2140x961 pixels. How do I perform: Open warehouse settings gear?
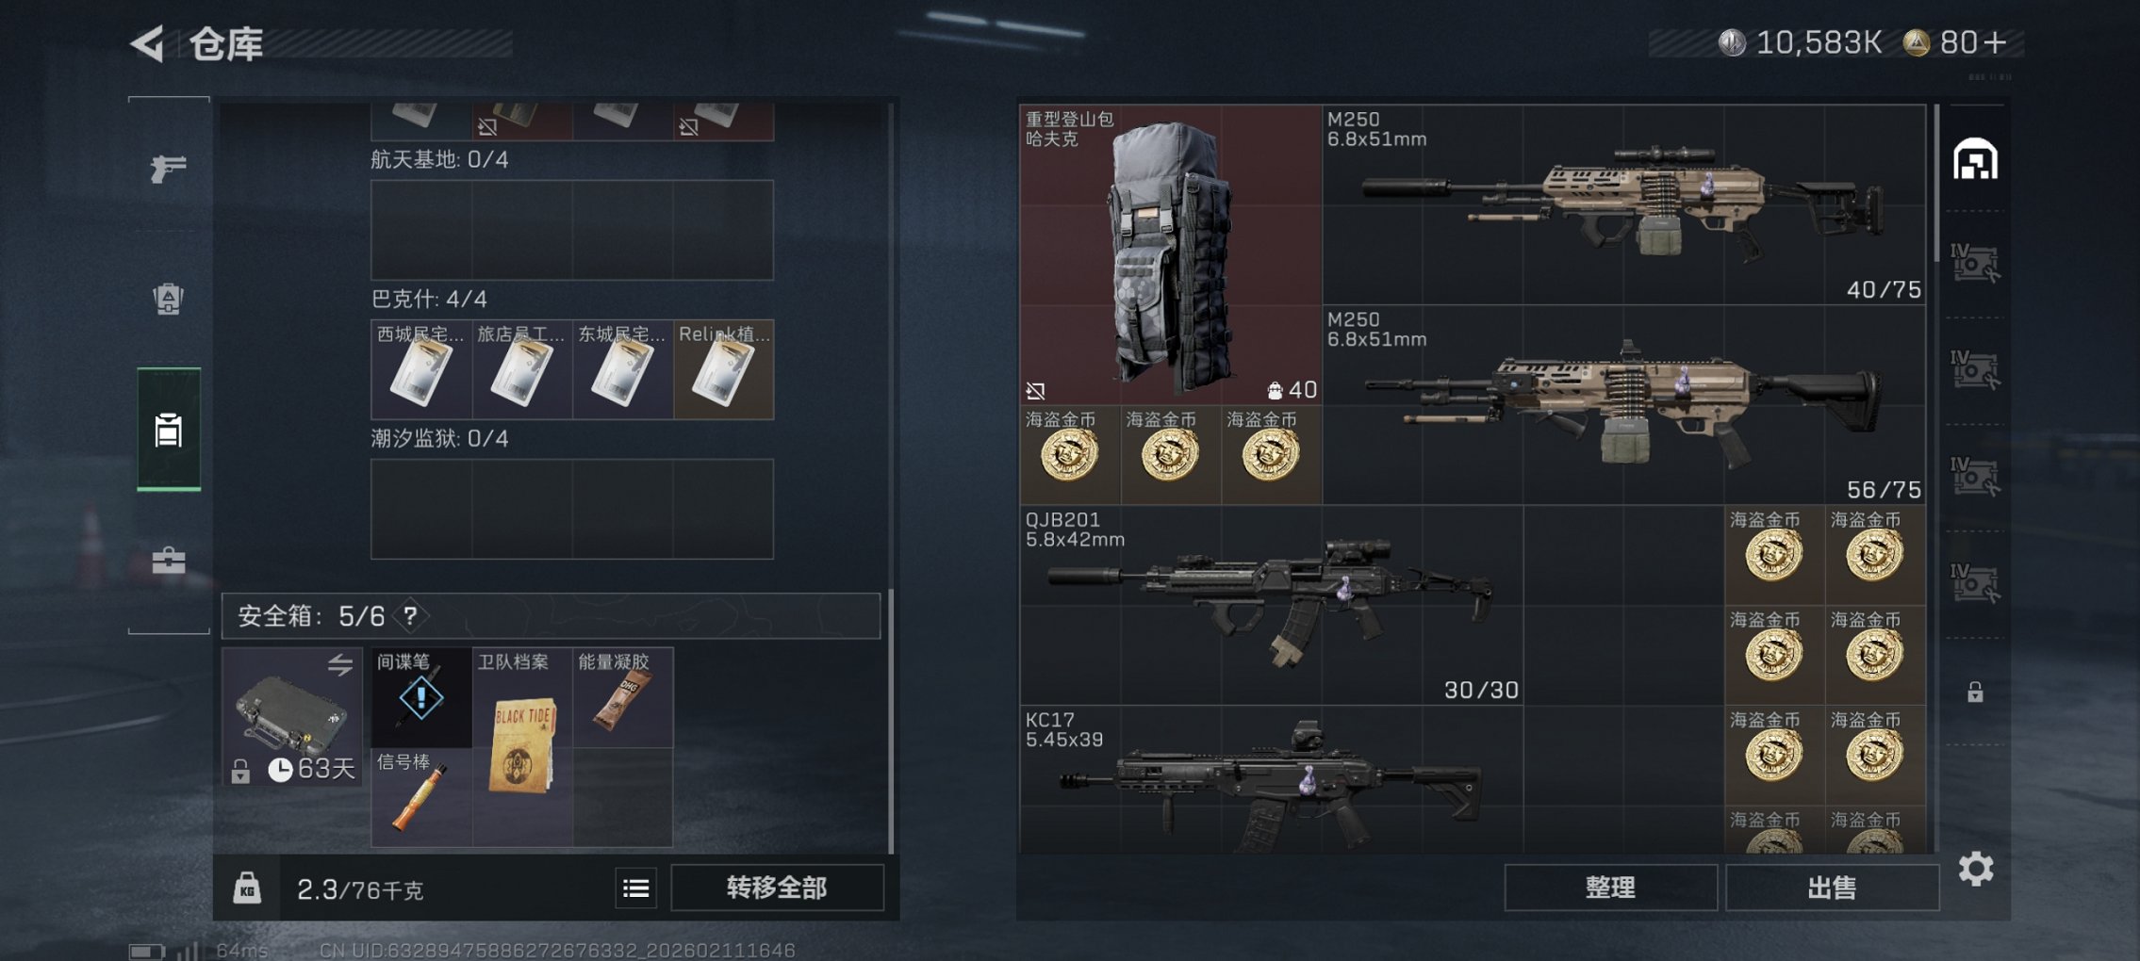(1976, 869)
